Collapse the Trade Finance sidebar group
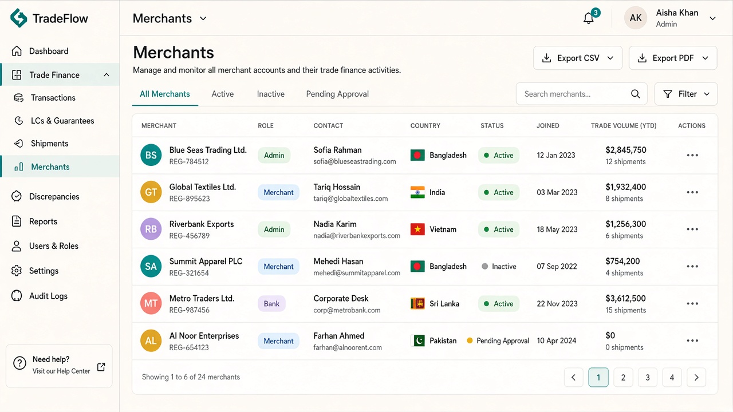The height and width of the screenshot is (412, 733). point(107,75)
